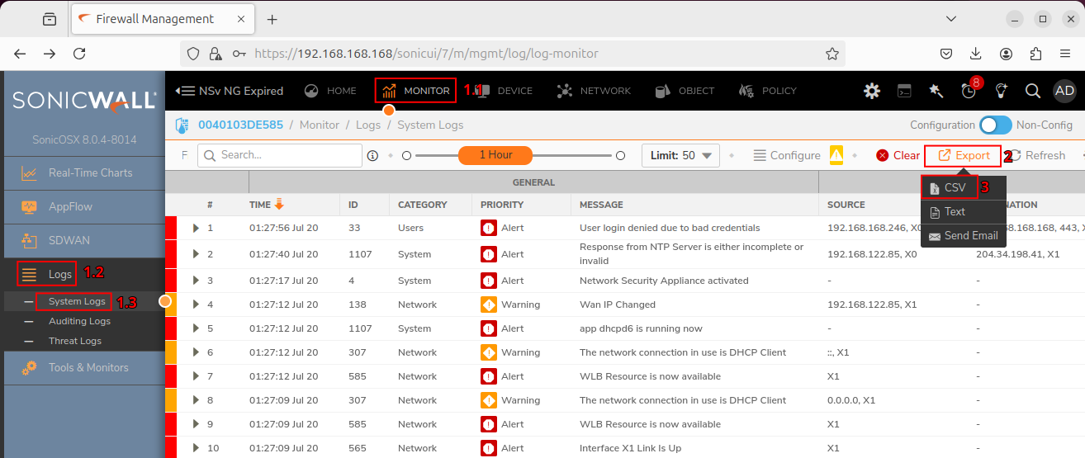The height and width of the screenshot is (458, 1085).
Task: Expand log row 3 details
Action: coord(196,281)
